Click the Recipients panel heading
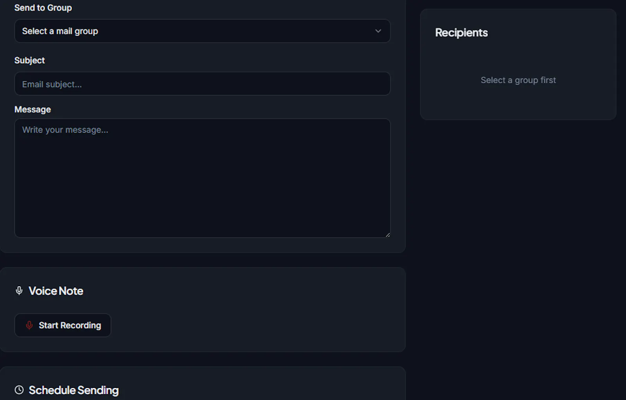 (461, 32)
